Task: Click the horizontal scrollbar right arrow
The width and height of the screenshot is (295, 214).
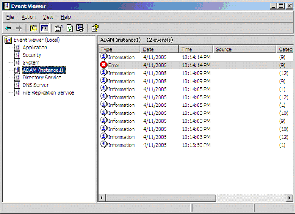Action: pos(289,198)
